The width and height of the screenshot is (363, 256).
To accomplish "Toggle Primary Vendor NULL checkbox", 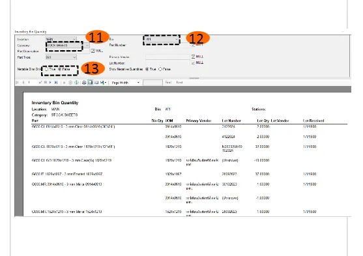I will [x=194, y=57].
